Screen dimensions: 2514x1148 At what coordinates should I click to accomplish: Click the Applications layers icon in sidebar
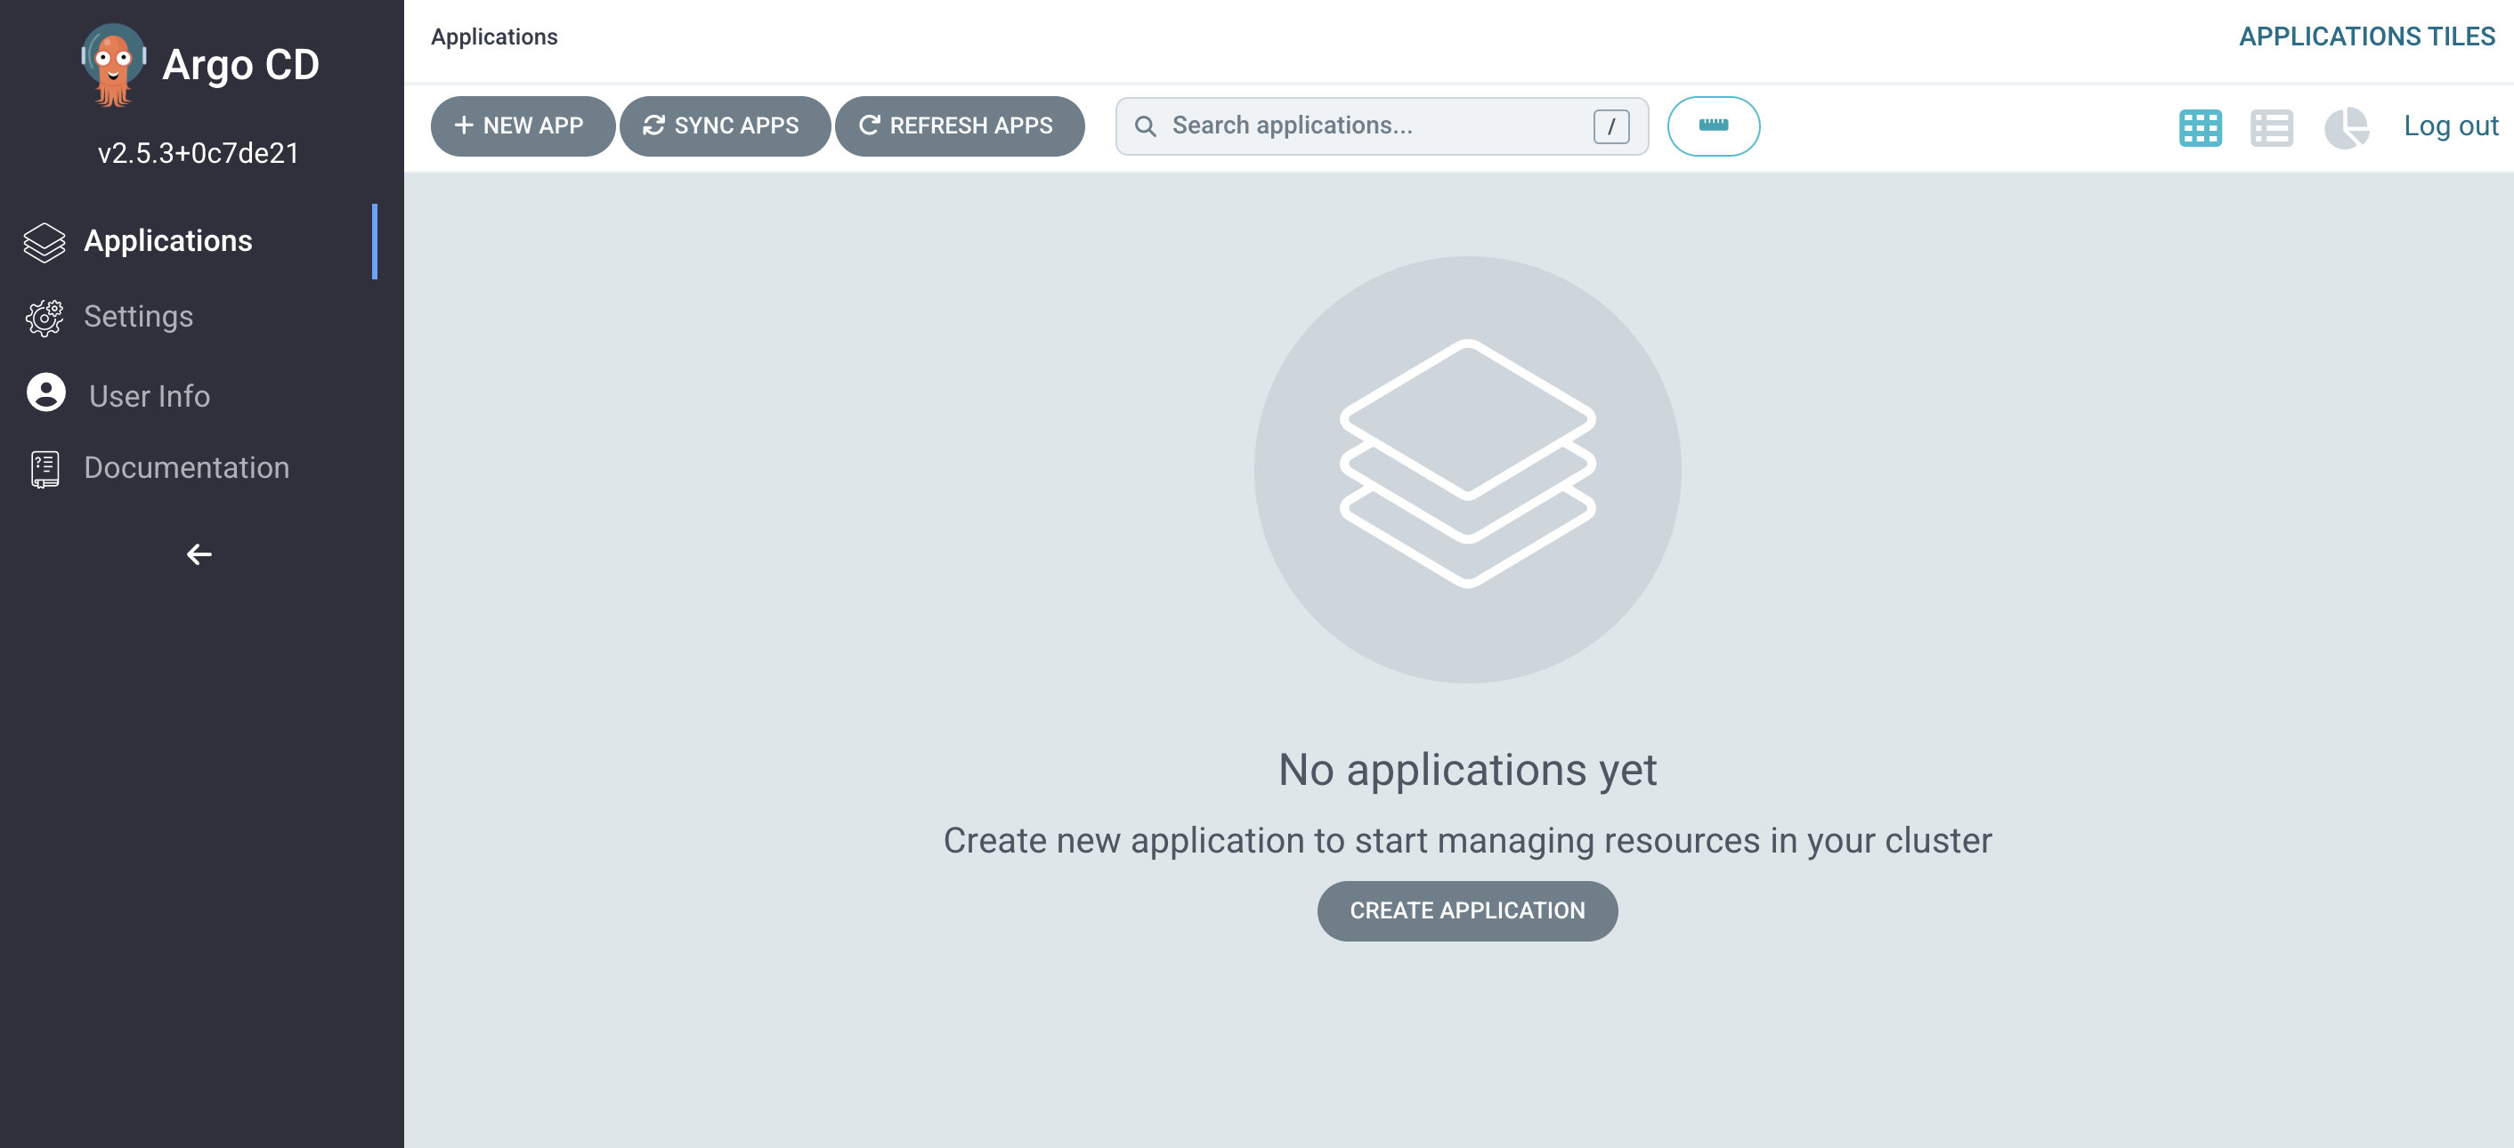click(44, 242)
